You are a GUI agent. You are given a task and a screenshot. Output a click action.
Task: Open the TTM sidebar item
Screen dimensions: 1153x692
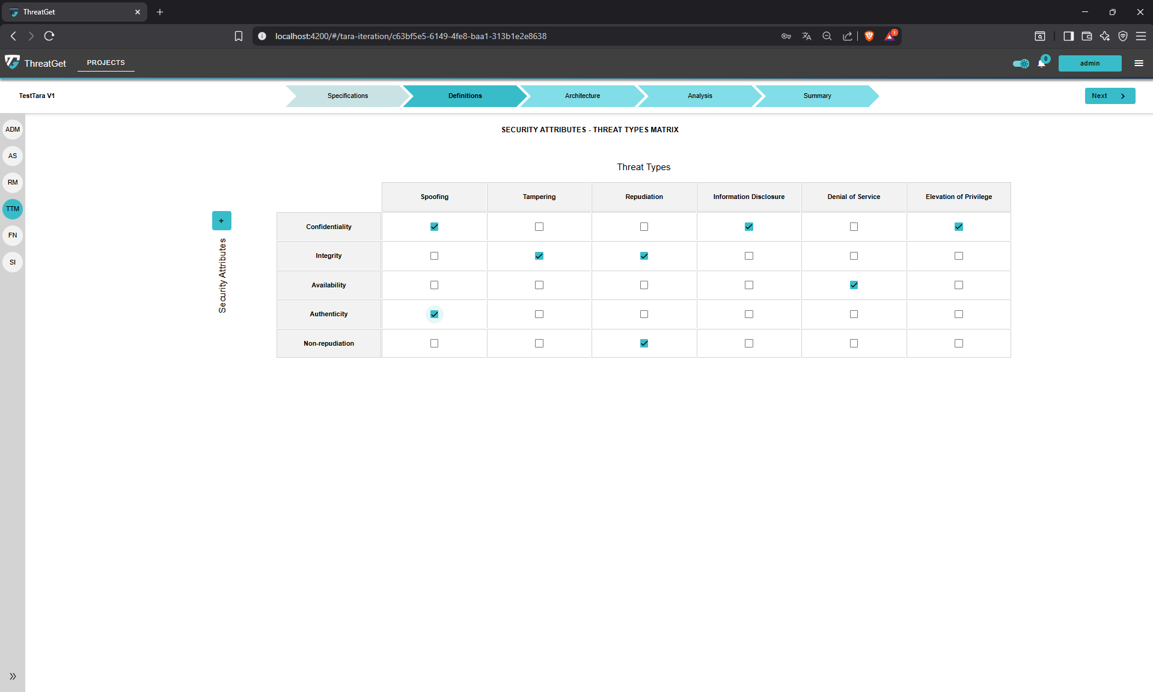point(13,209)
